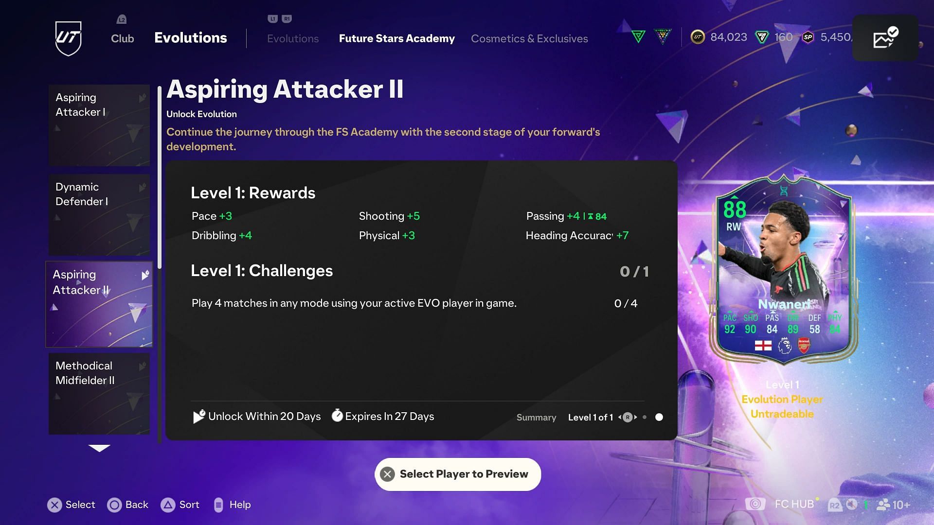Toggle the Aspiring Attacker I evolution

pos(98,125)
